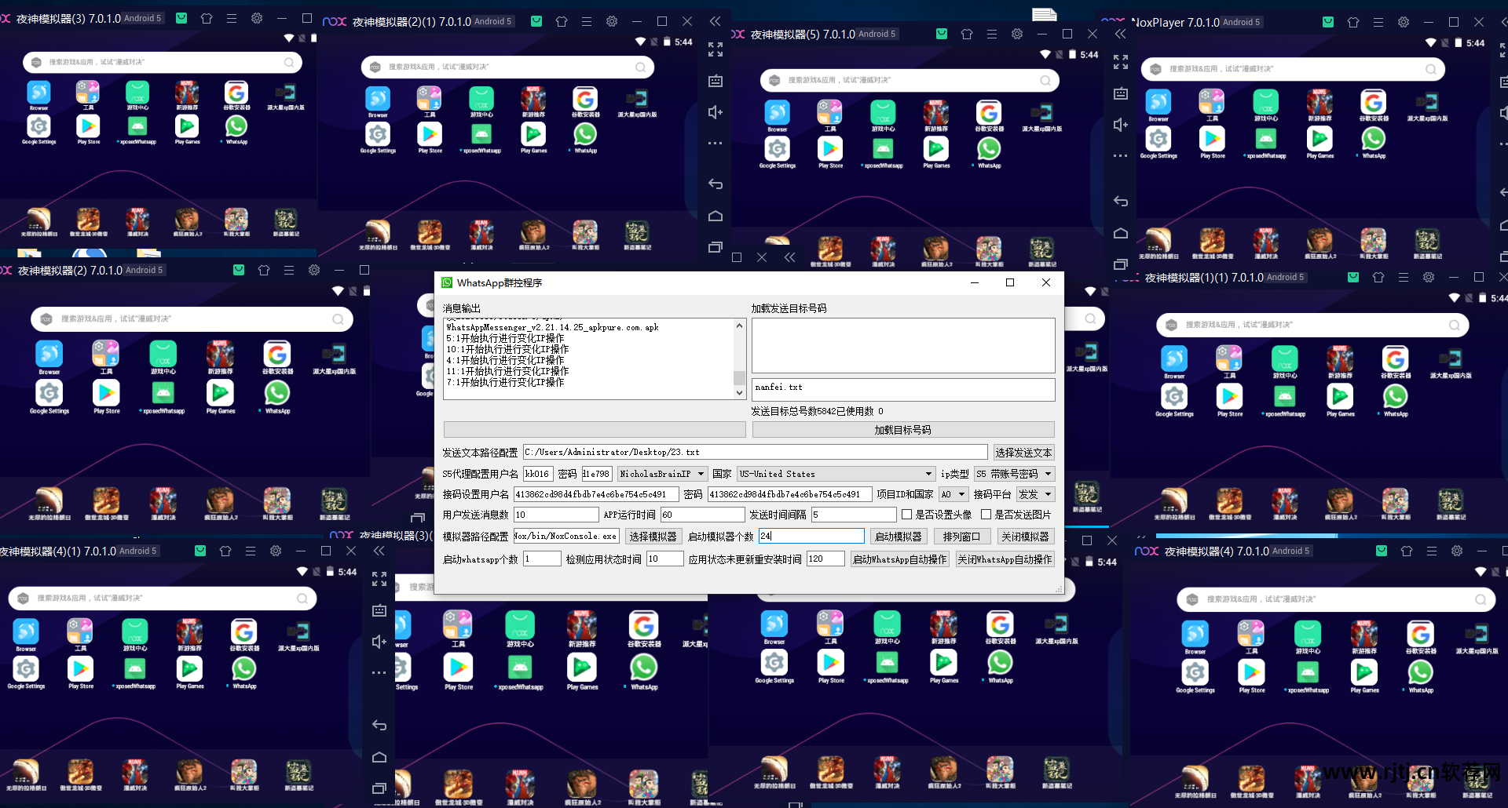Open 谷歌安装器 app in 夜神模拟器(5) window
Image resolution: width=1508 pixels, height=808 pixels.
tap(989, 115)
